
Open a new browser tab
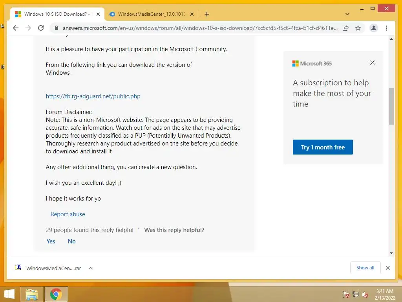click(x=206, y=14)
